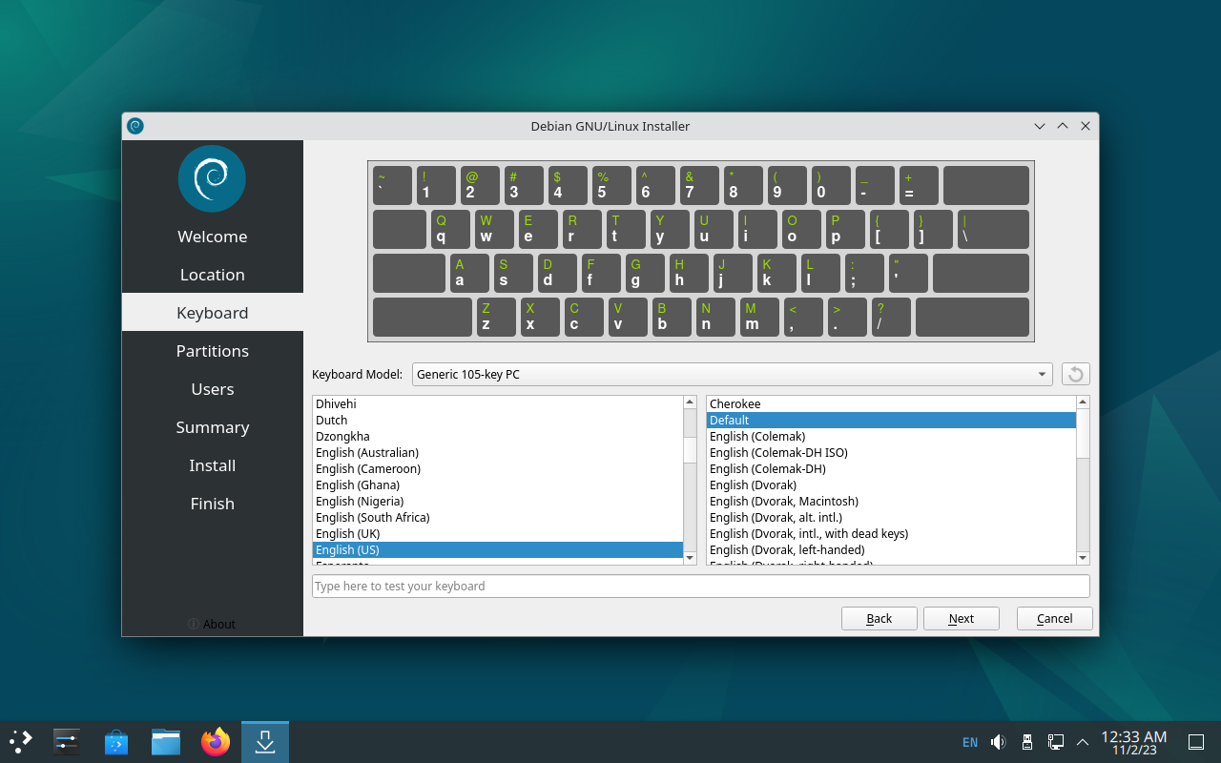Switch to the Location step
Screen dimensions: 1221x763
(x=212, y=275)
